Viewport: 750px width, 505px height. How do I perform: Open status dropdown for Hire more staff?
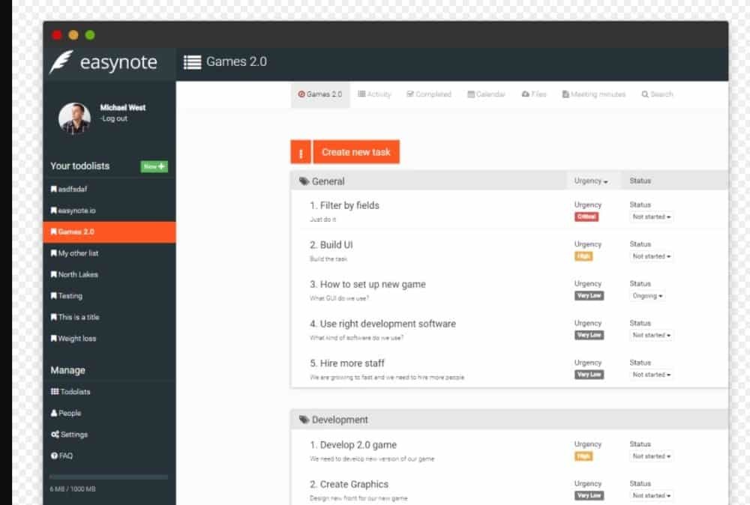click(x=651, y=375)
